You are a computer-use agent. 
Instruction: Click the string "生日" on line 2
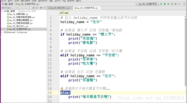point(96,22)
